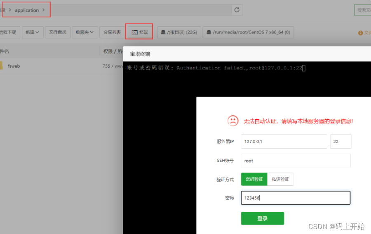The width and height of the screenshot is (371, 234).
Task: Click the search box at top right
Action: point(363,10)
